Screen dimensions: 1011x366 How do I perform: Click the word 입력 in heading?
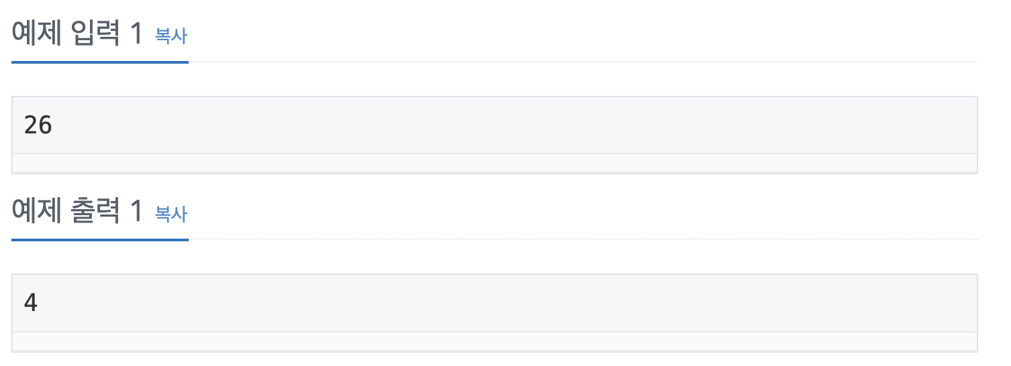[x=95, y=34]
